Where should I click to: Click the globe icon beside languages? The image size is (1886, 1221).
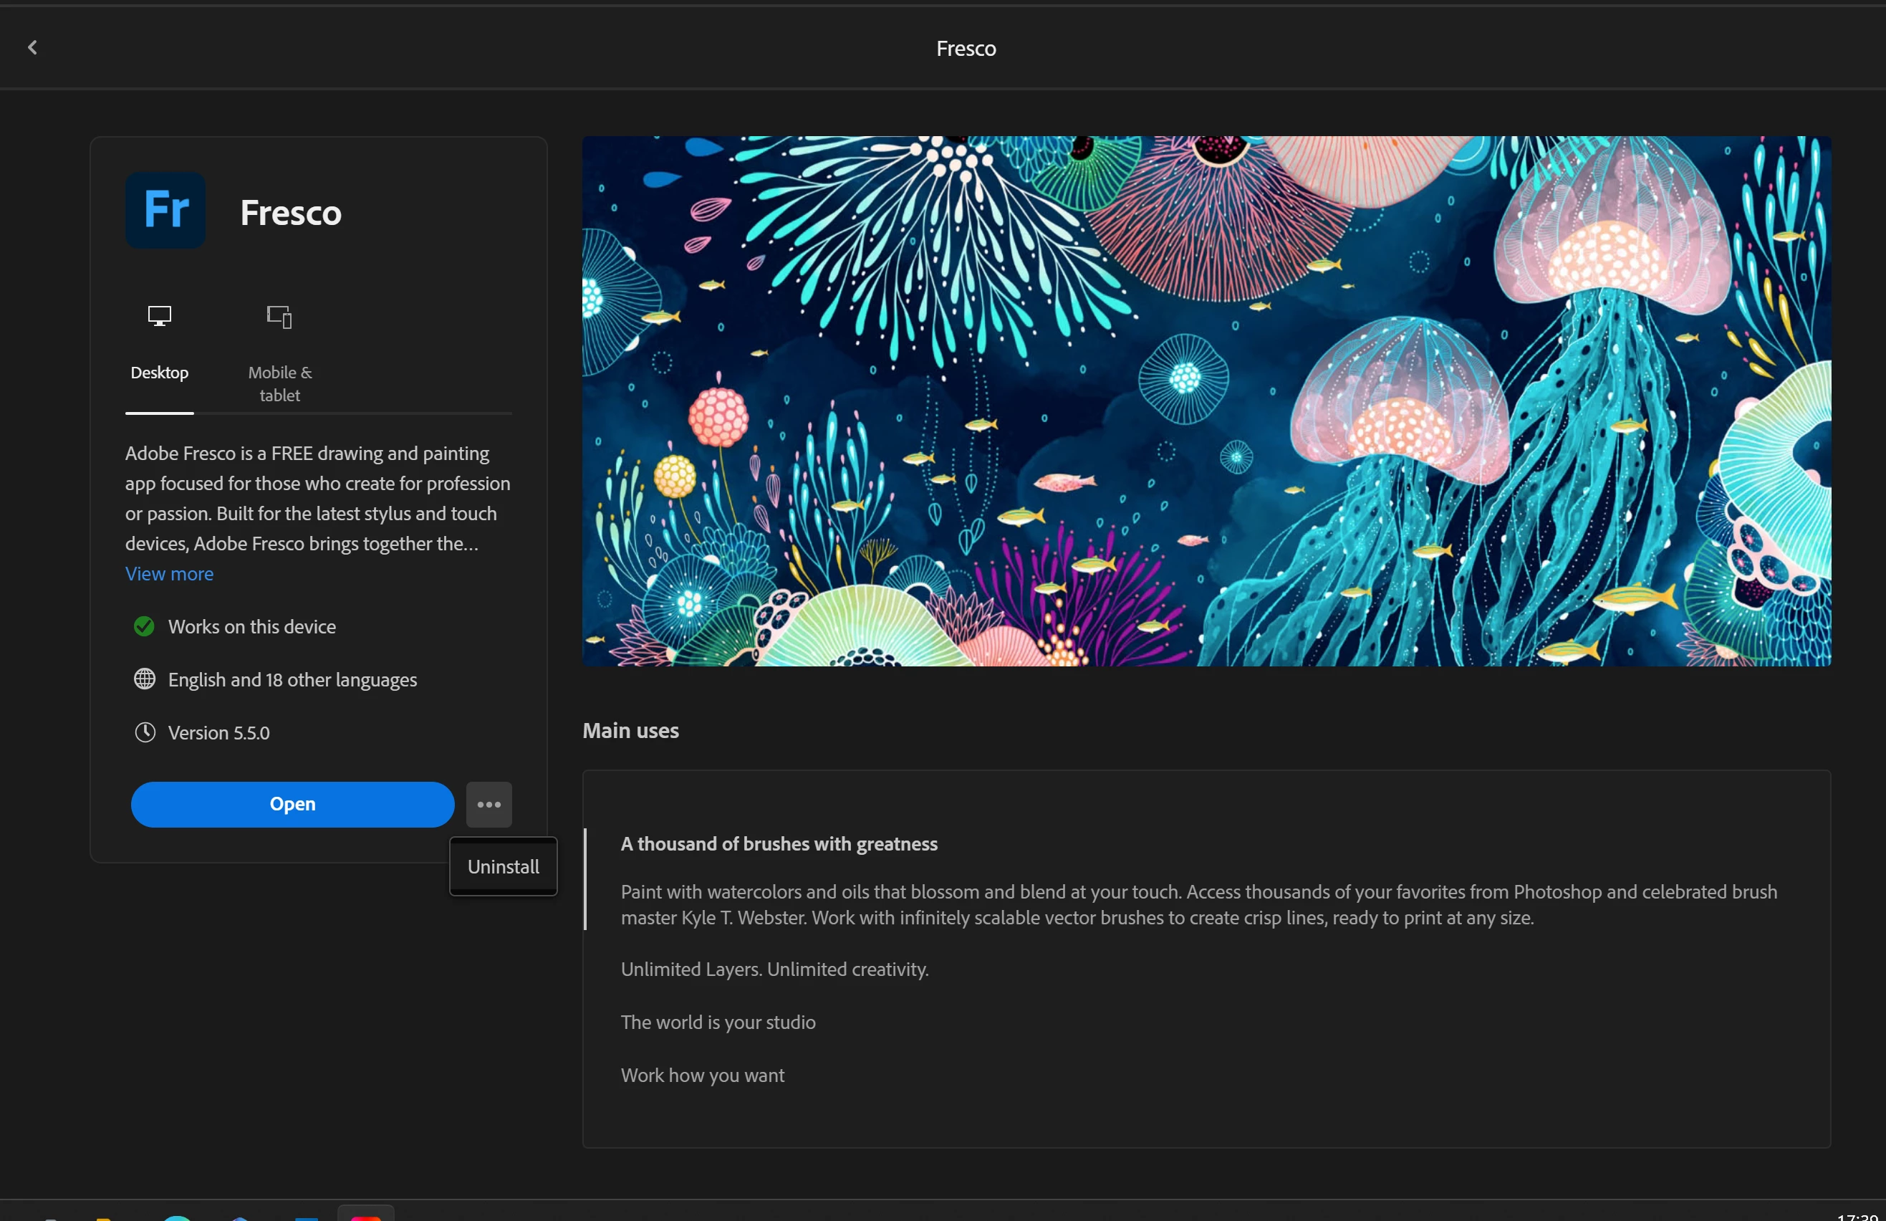coord(144,679)
